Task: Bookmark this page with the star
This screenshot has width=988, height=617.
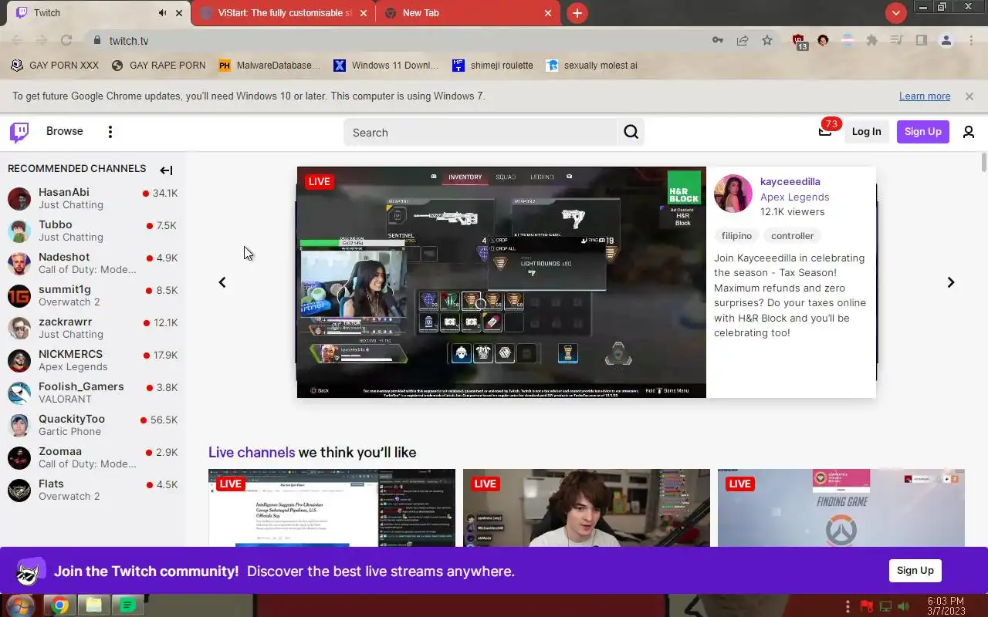Action: point(767,41)
